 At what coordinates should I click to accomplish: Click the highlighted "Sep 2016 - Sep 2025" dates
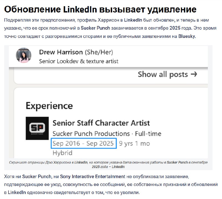click(x=83, y=143)
